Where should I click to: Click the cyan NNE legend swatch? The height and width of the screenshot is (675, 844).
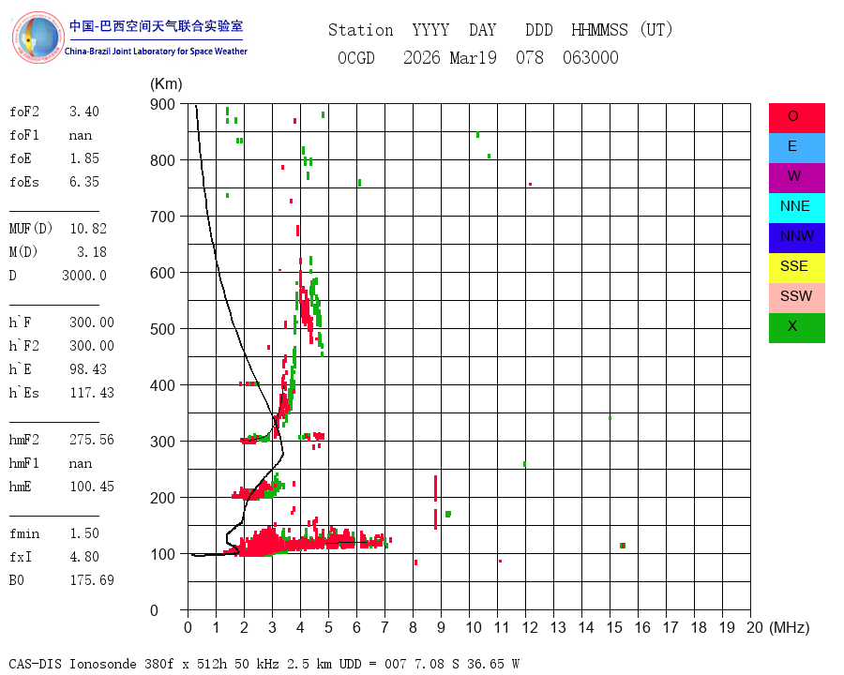click(796, 208)
